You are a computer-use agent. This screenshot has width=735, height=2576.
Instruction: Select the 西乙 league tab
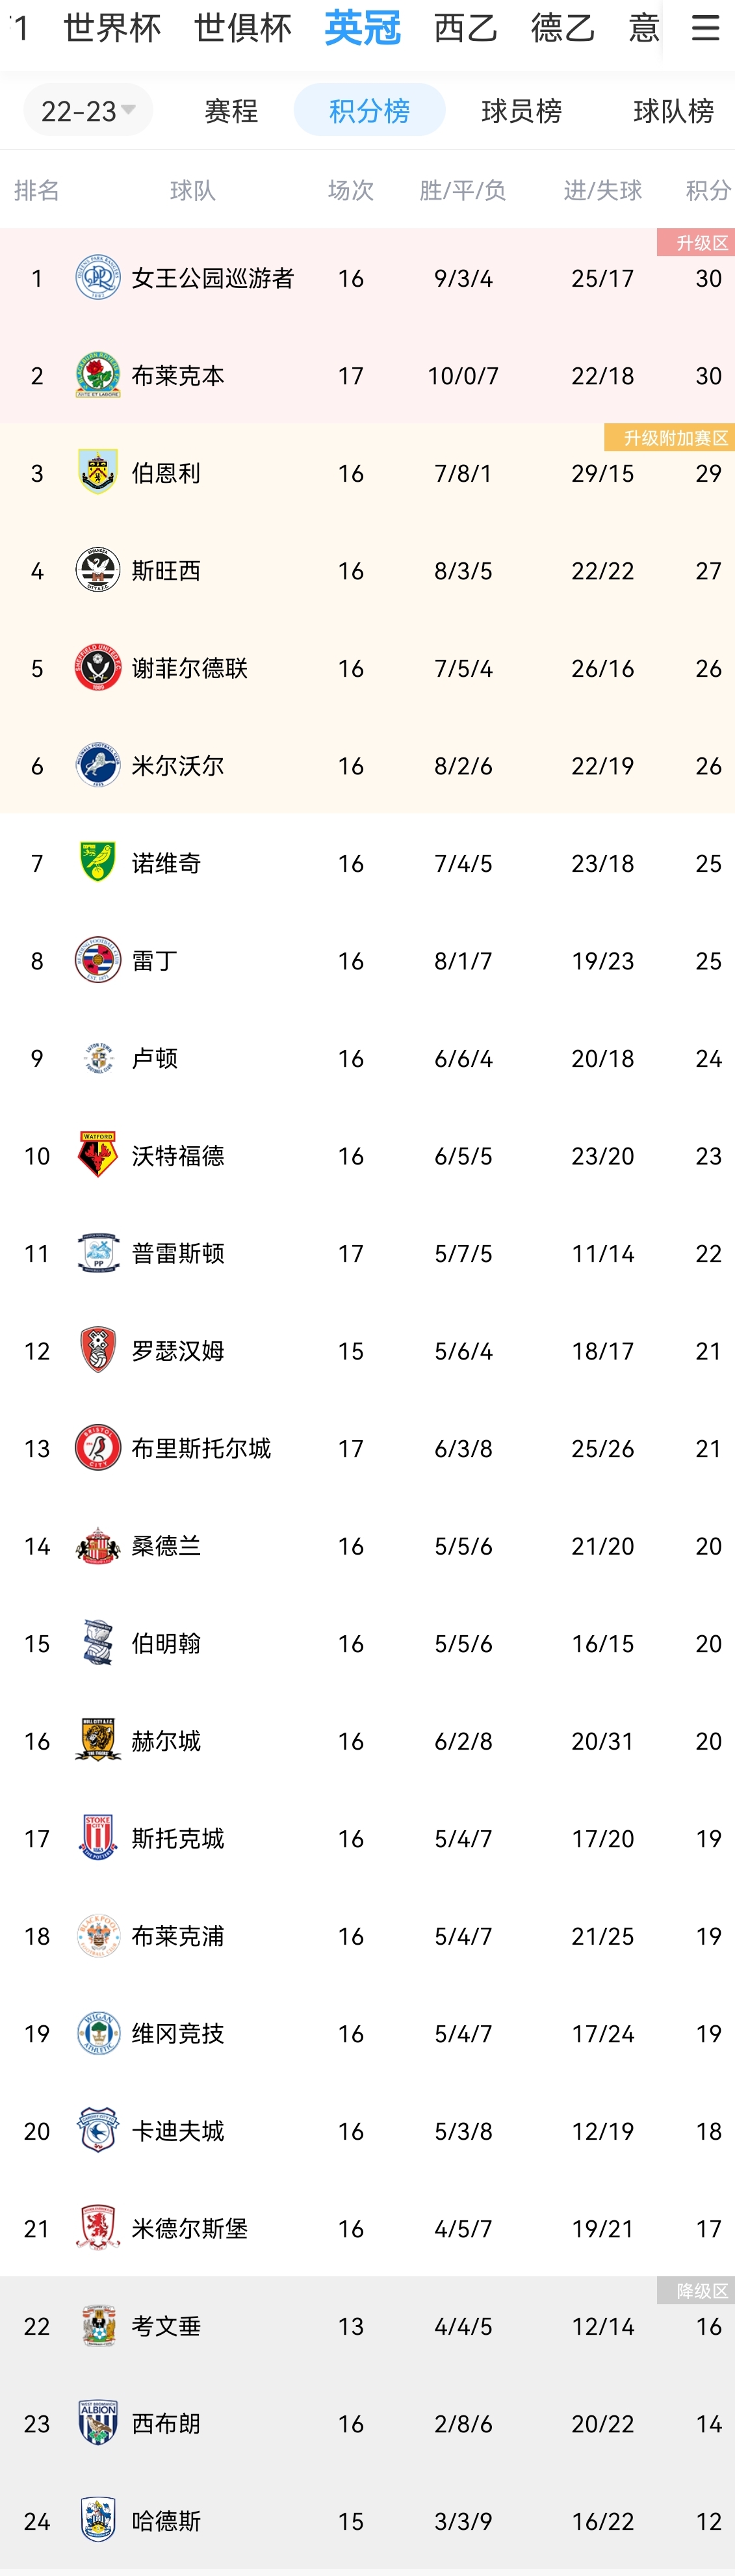(465, 28)
